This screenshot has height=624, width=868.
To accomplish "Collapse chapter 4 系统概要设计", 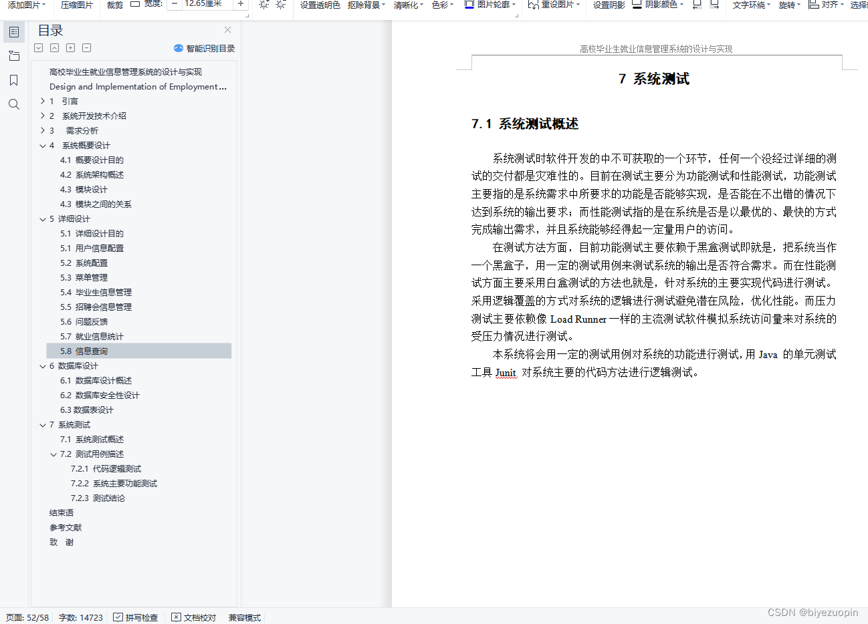I will coord(43,145).
